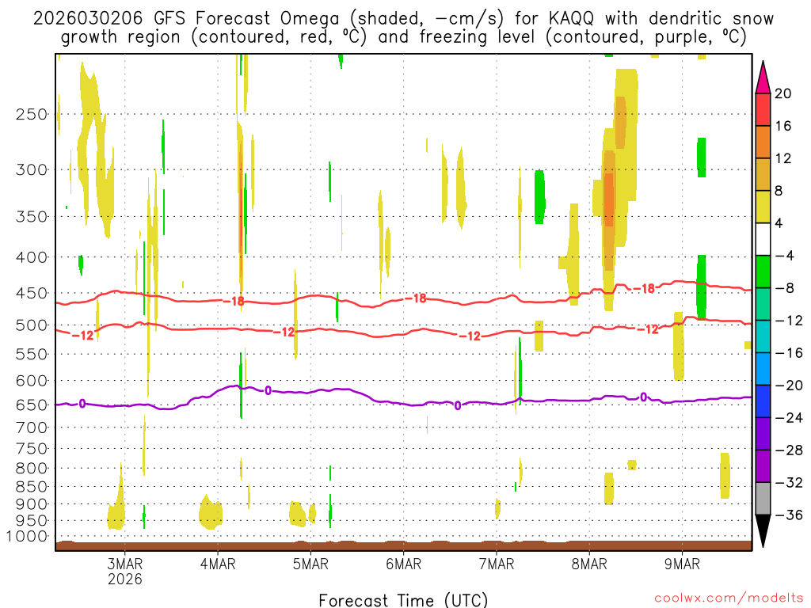Click the purple swatch for -24 to -28
811x608 pixels.
763,434
